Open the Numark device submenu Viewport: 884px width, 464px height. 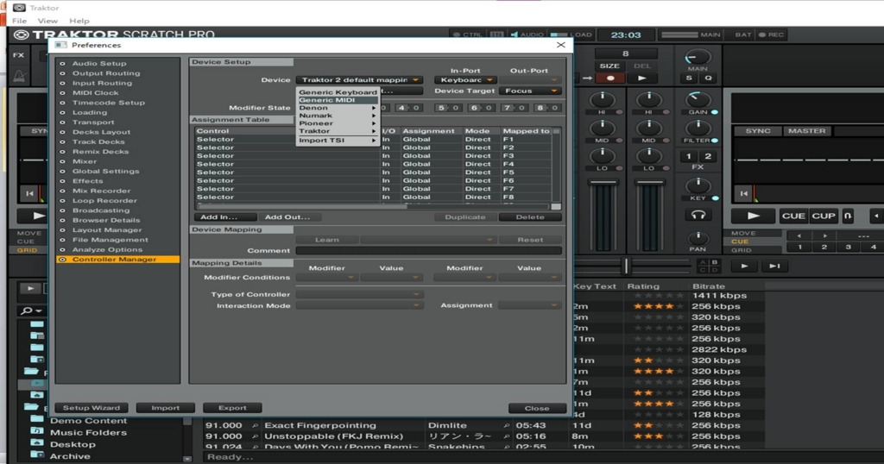click(338, 116)
